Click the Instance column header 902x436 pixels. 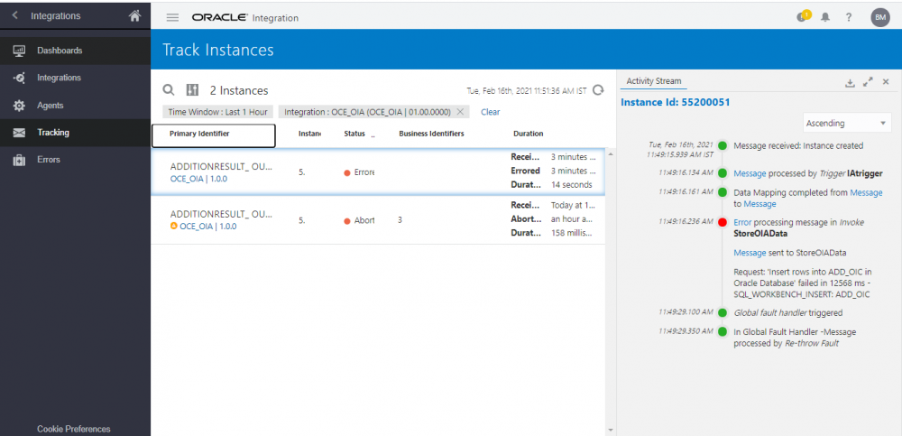[309, 134]
